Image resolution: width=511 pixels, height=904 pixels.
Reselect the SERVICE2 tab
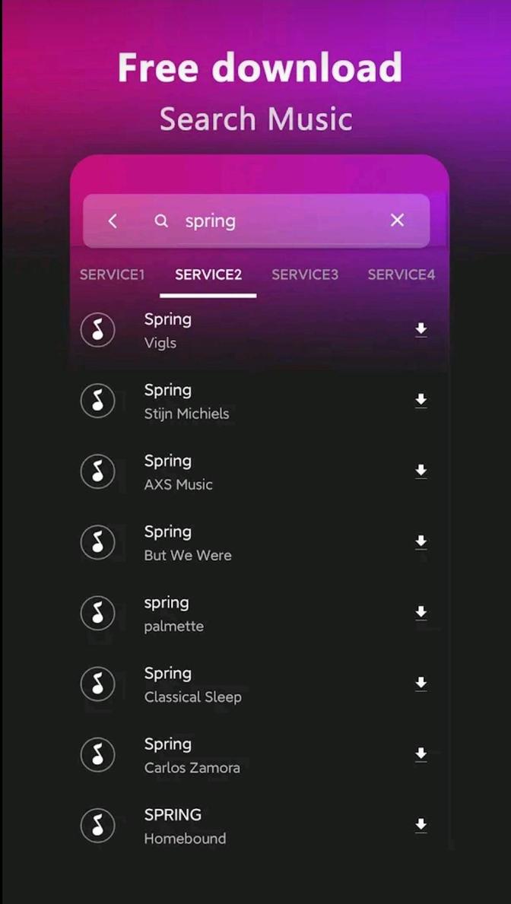pyautogui.click(x=208, y=275)
